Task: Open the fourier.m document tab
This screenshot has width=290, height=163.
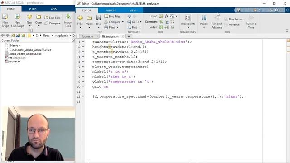Action: pos(87,36)
